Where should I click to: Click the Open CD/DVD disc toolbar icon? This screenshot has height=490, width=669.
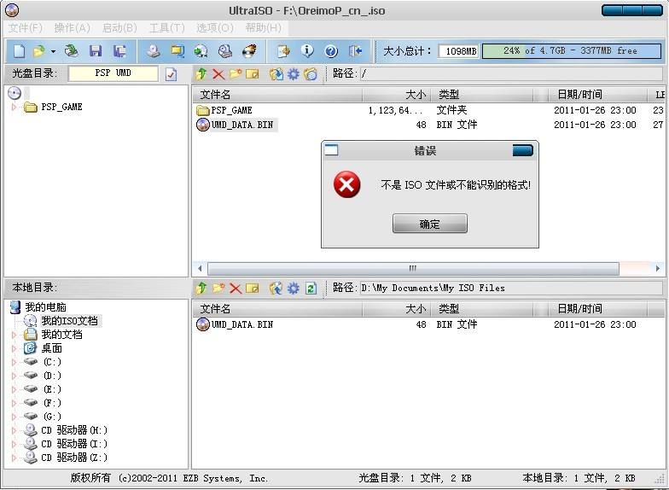72,51
